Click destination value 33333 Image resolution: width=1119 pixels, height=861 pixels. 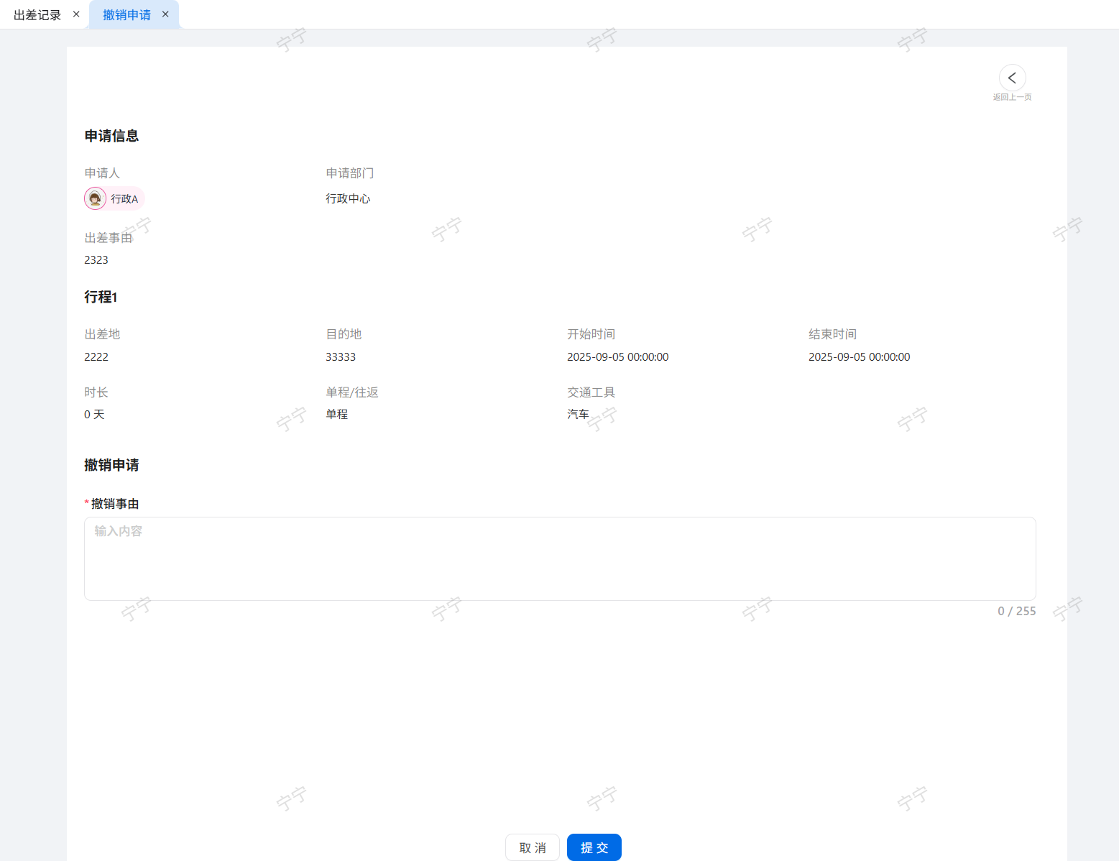tap(341, 357)
